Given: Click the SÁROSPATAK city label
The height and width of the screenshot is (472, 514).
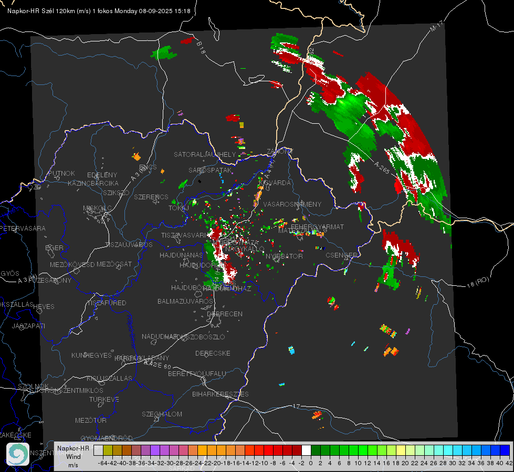Looking at the screenshot, I should tap(210, 170).
